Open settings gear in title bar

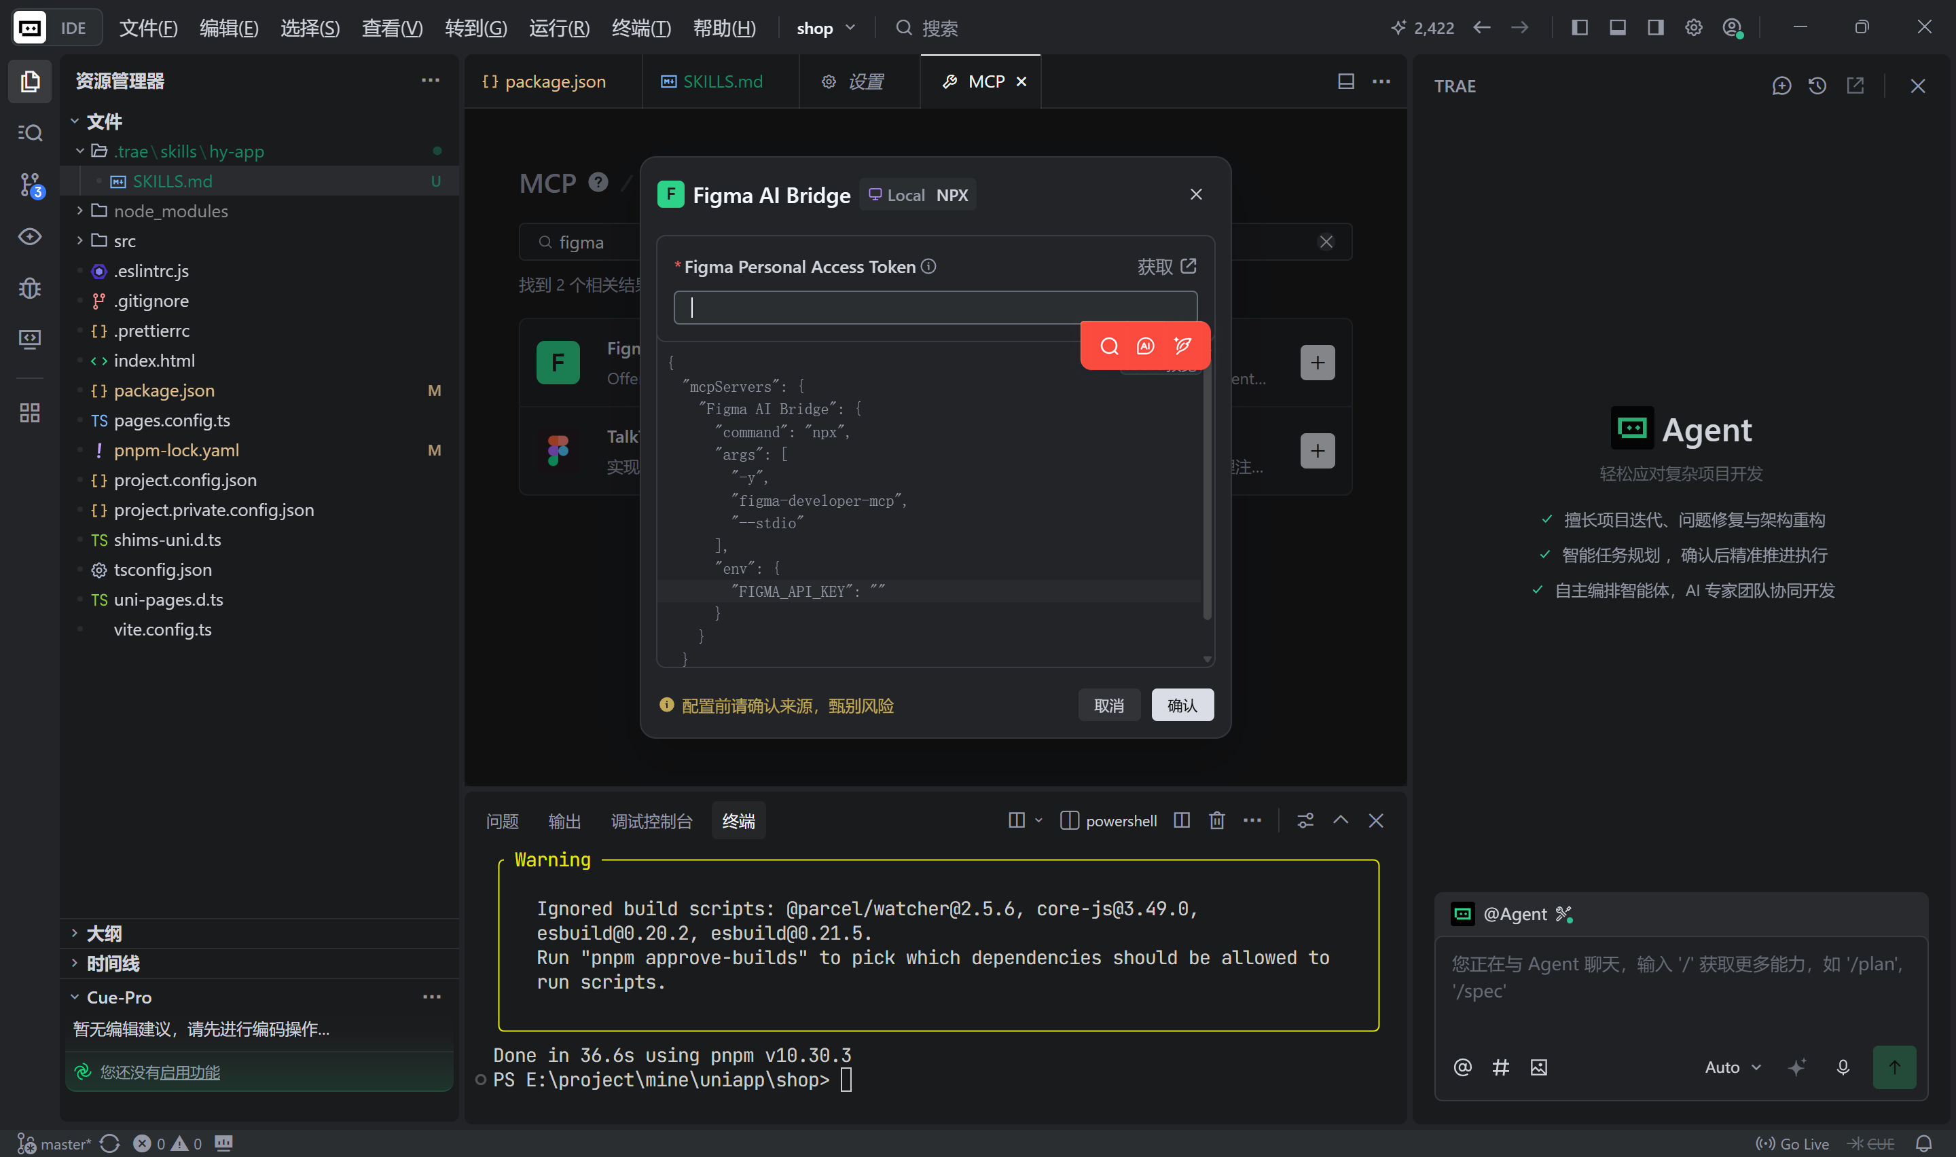click(1693, 28)
